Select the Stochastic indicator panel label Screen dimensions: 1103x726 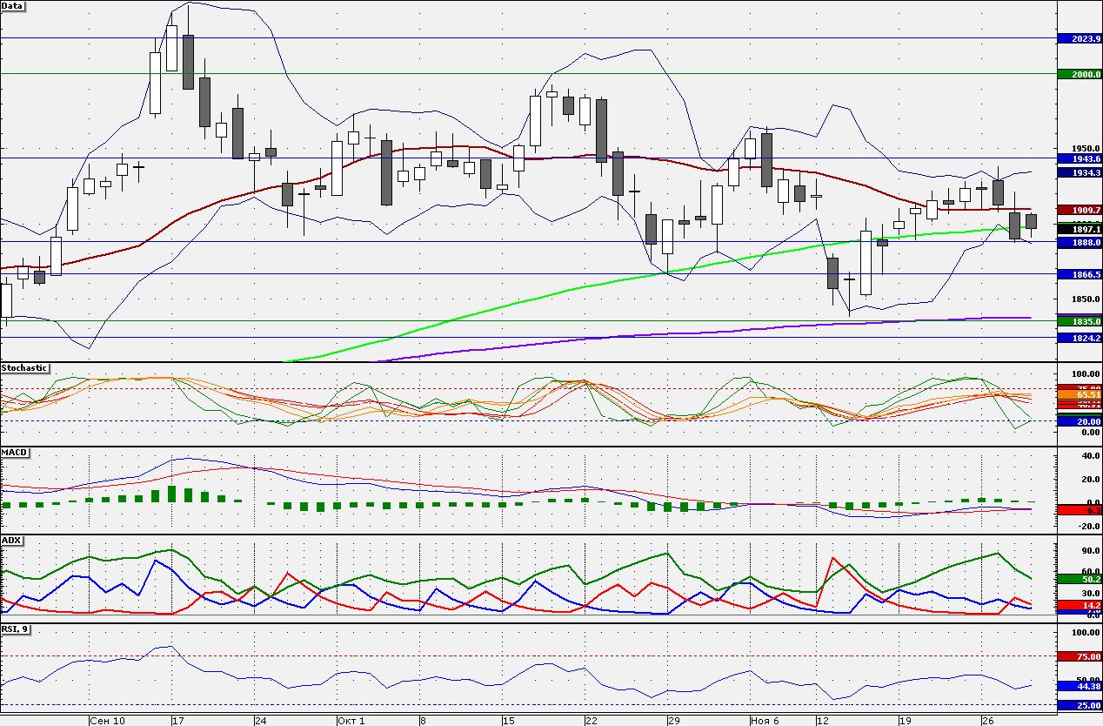pyautogui.click(x=24, y=368)
